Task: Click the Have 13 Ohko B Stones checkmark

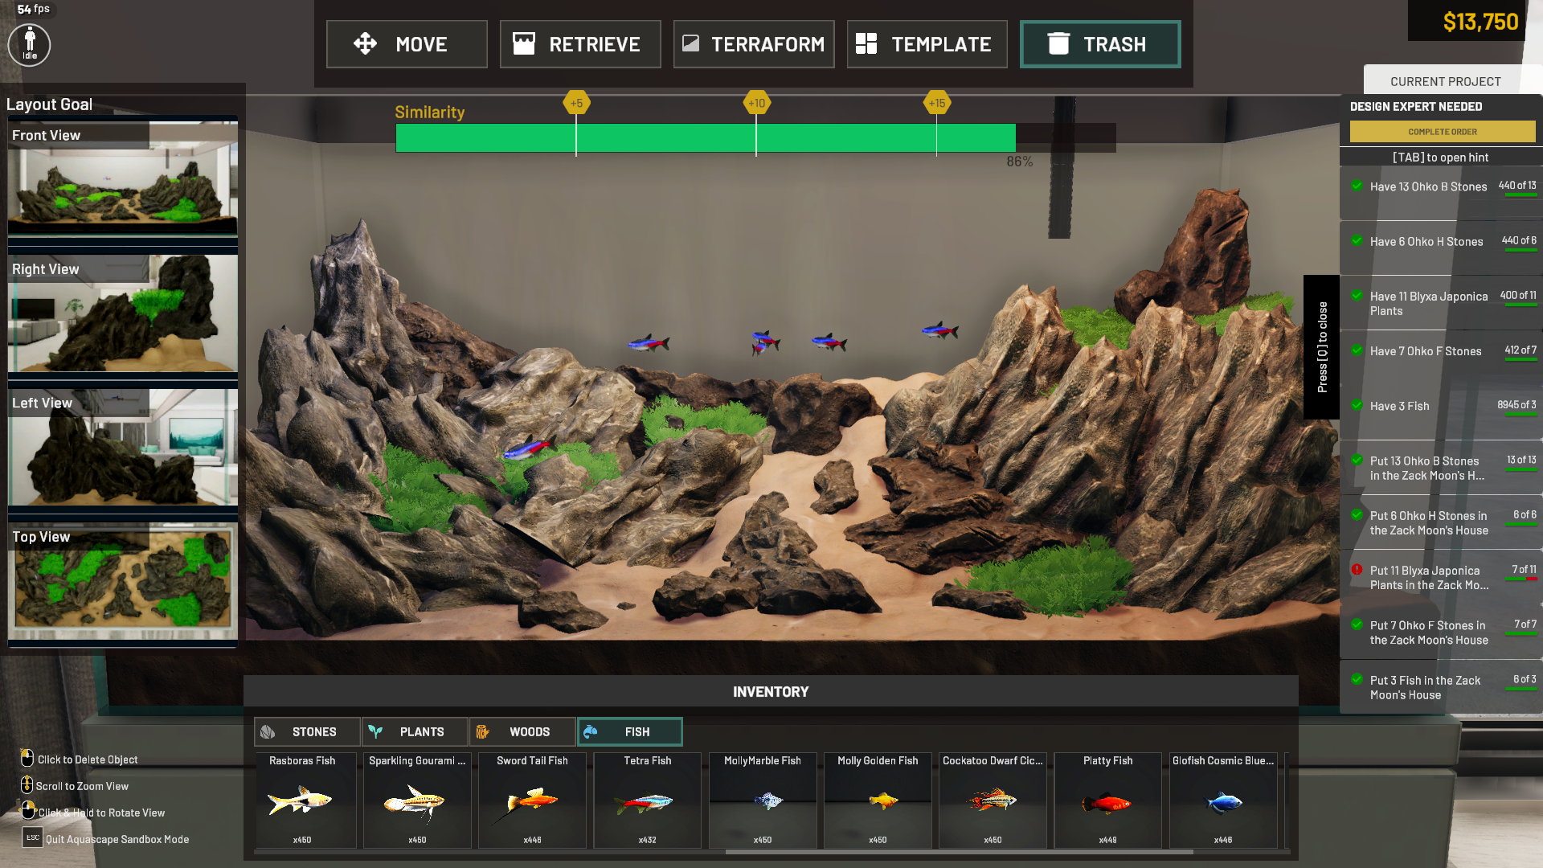Action: pyautogui.click(x=1357, y=186)
